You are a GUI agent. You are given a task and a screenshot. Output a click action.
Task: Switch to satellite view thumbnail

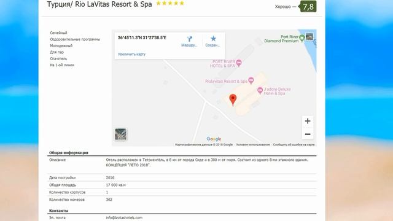point(120,134)
